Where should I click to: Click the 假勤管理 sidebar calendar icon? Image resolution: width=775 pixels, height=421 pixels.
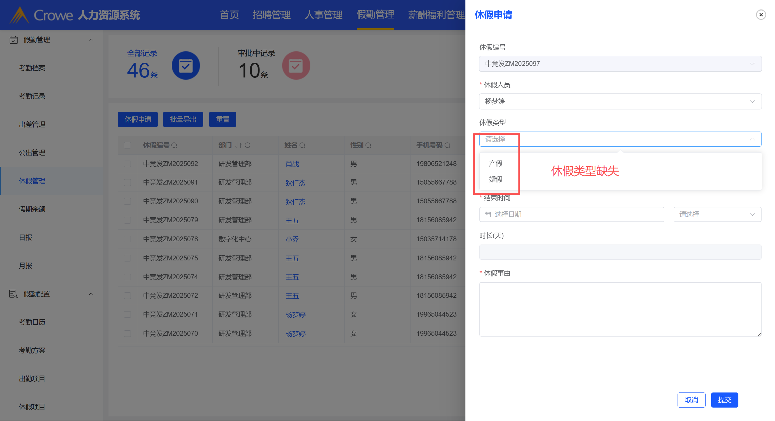[13, 40]
